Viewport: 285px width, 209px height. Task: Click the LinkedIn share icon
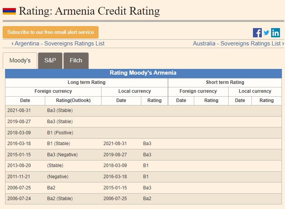(x=275, y=33)
